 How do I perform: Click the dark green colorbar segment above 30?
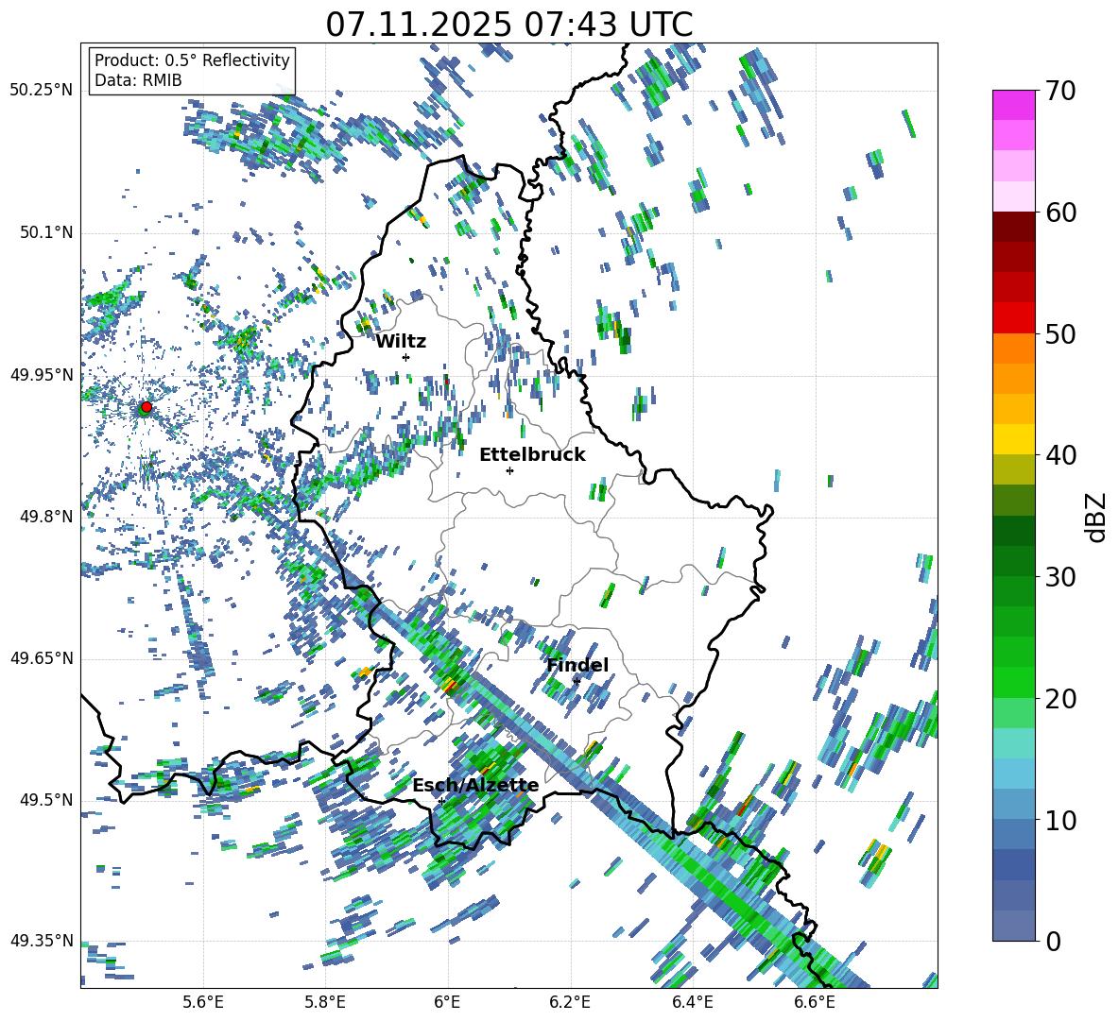click(1013, 560)
